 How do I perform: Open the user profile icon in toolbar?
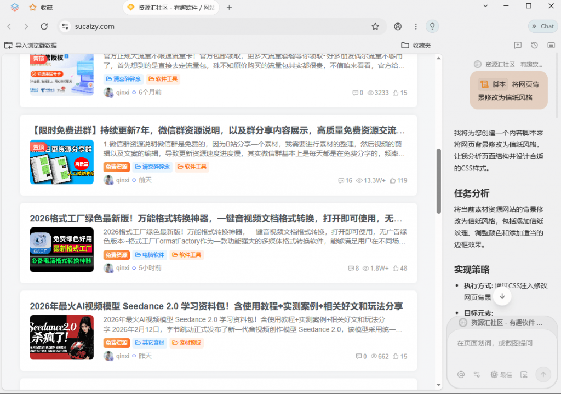point(398,26)
